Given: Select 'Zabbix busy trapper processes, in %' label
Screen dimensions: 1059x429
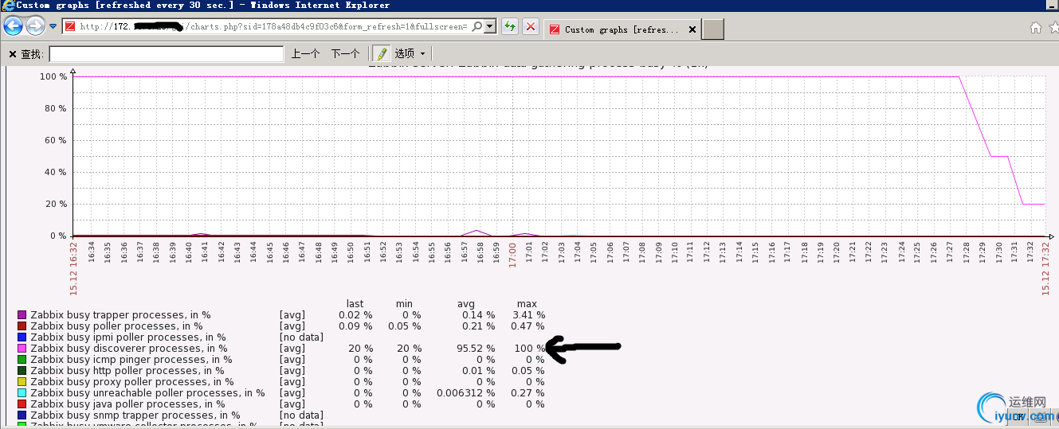Looking at the screenshot, I should [x=120, y=315].
